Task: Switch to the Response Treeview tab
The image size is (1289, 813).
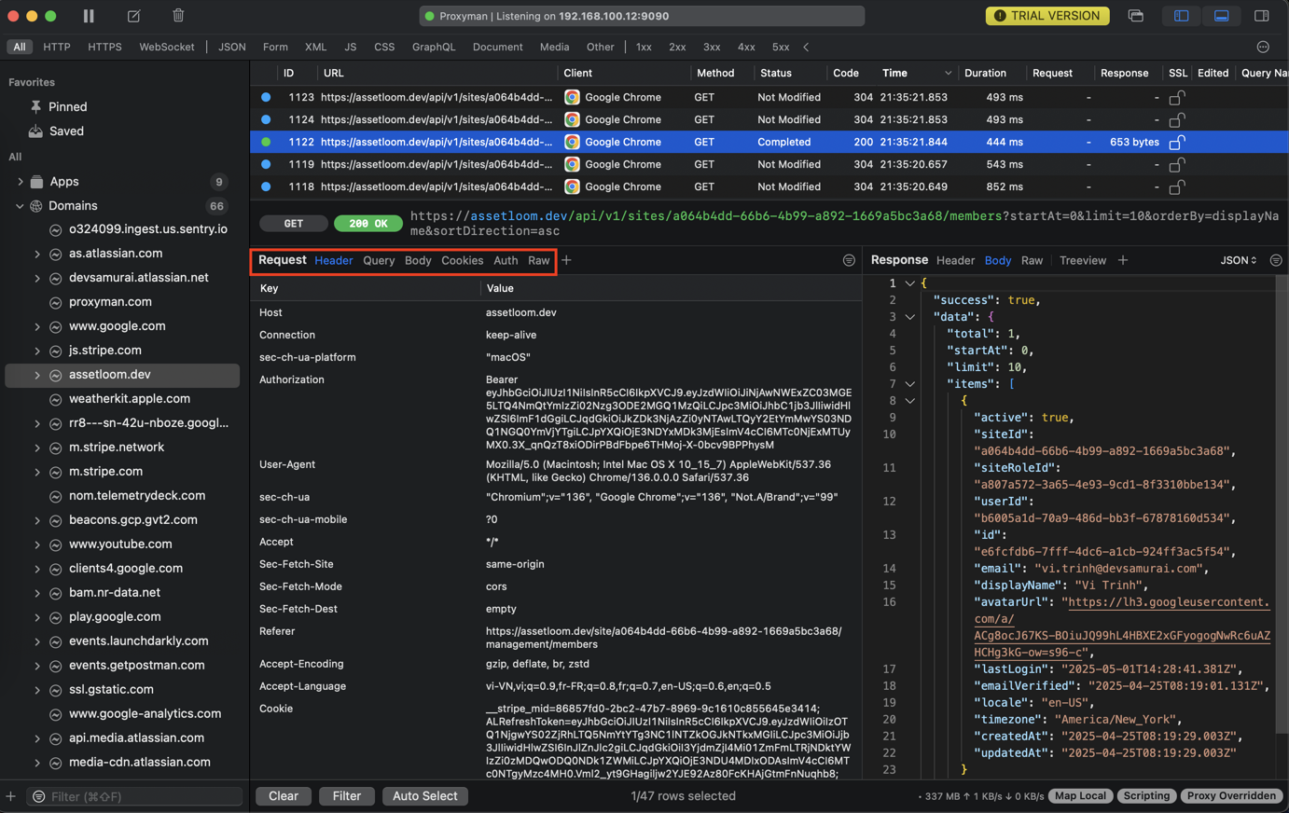Action: pyautogui.click(x=1082, y=261)
